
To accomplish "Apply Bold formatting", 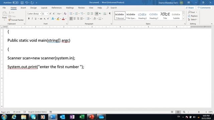I will point(29,19).
